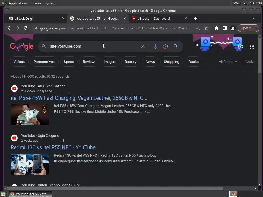
Task: Toggle the Chrome side panel
Action: (x=224, y=28)
